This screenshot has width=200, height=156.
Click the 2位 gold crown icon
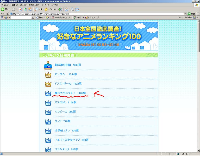(x=48, y=75)
